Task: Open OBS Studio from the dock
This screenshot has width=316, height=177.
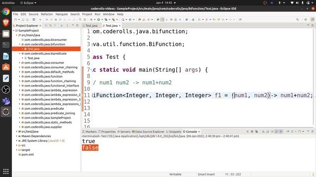Action: click(x=6, y=89)
